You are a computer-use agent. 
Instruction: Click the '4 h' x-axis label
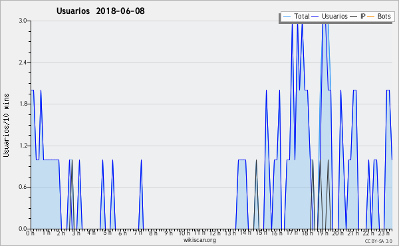(91, 233)
